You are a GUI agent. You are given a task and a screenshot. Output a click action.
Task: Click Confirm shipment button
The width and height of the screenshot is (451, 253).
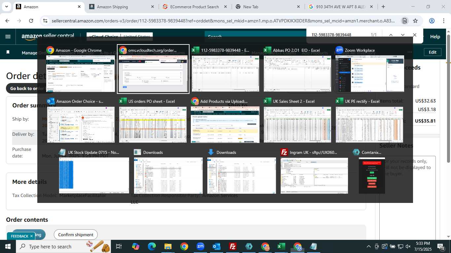76,235
